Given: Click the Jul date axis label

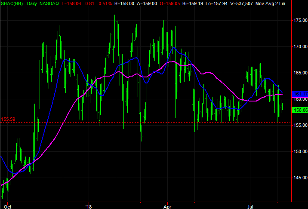Looking at the screenshot, I should [250, 207].
